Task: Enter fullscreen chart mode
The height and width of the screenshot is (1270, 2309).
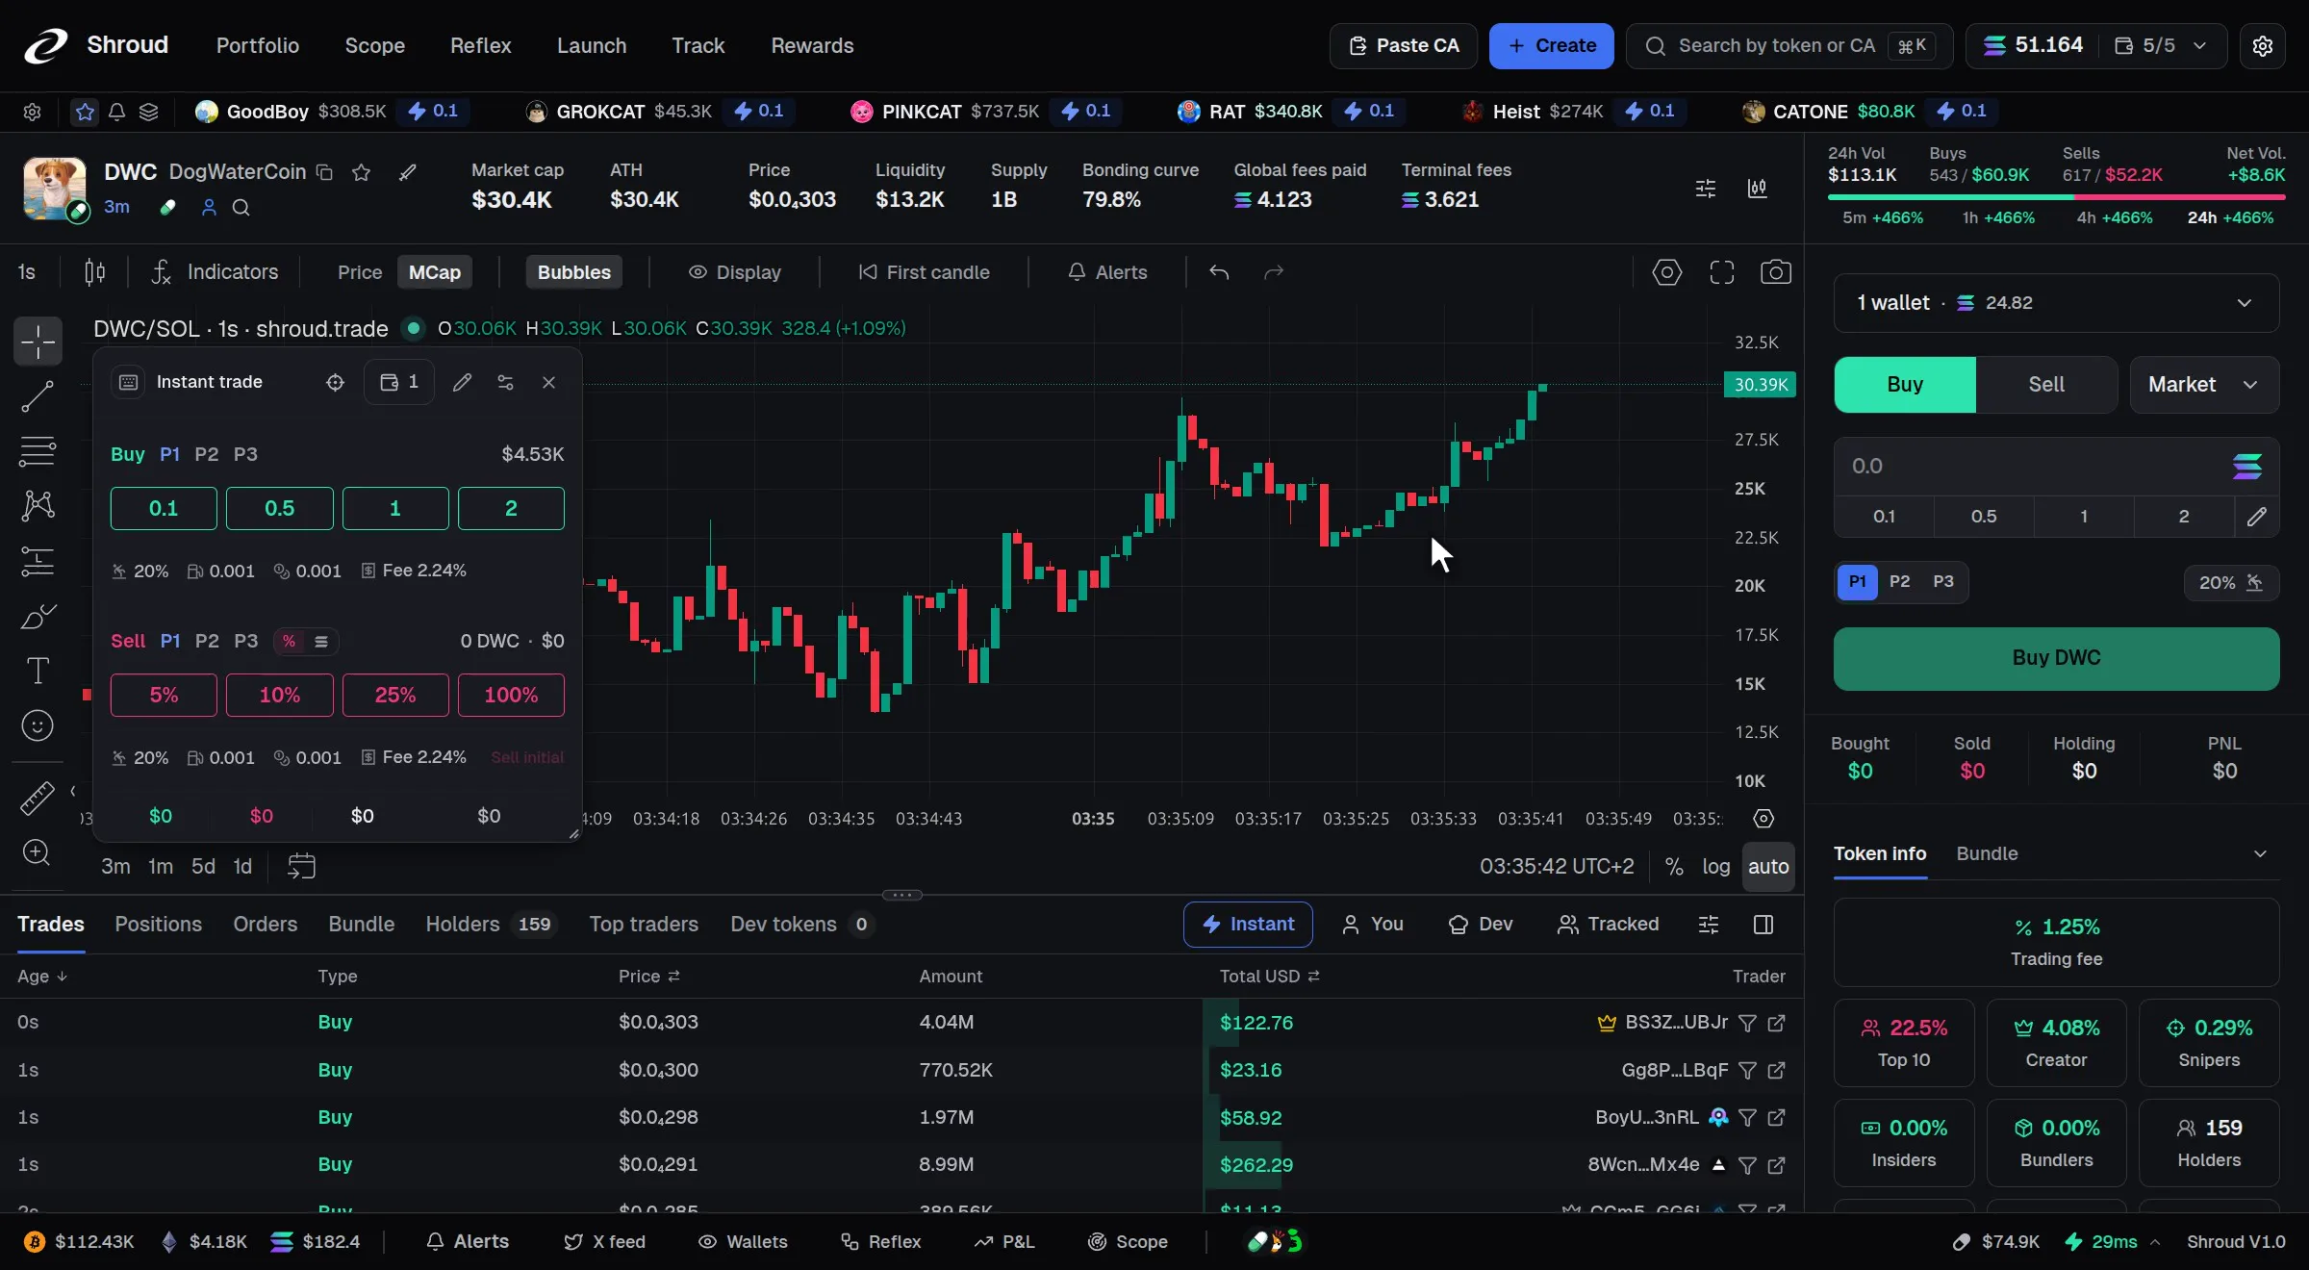Action: coord(1721,272)
